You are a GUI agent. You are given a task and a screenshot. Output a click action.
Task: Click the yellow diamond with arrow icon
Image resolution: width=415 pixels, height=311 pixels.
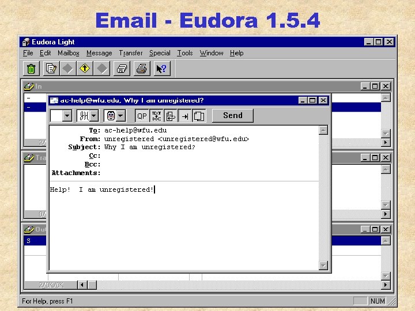pyautogui.click(x=85, y=69)
